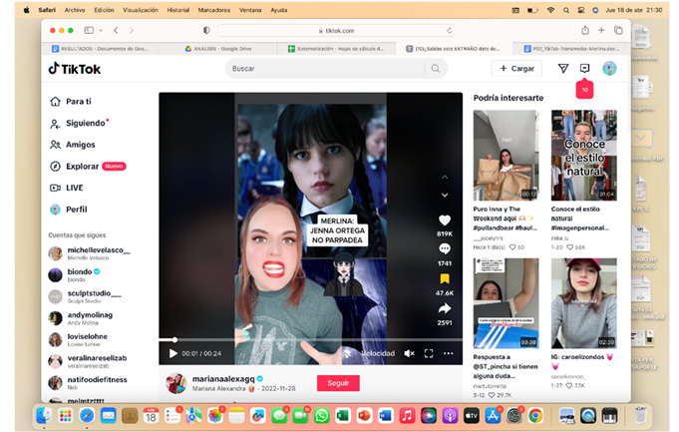The image size is (679, 432).
Task: Go to next video with down chevron
Action: click(x=445, y=196)
